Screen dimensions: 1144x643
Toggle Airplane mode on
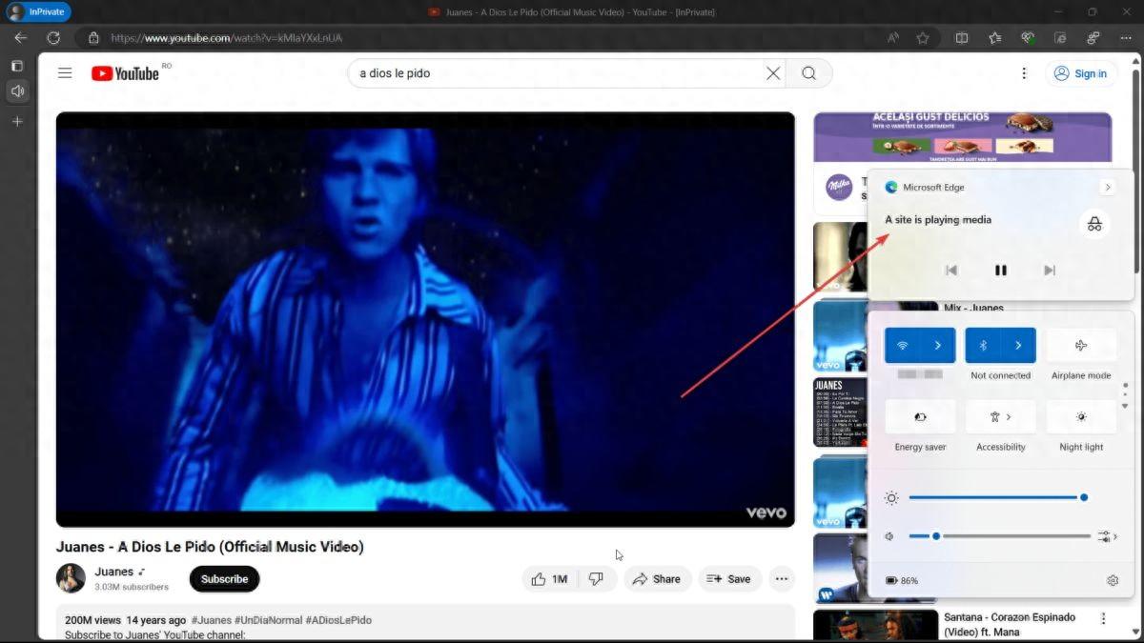(x=1081, y=346)
